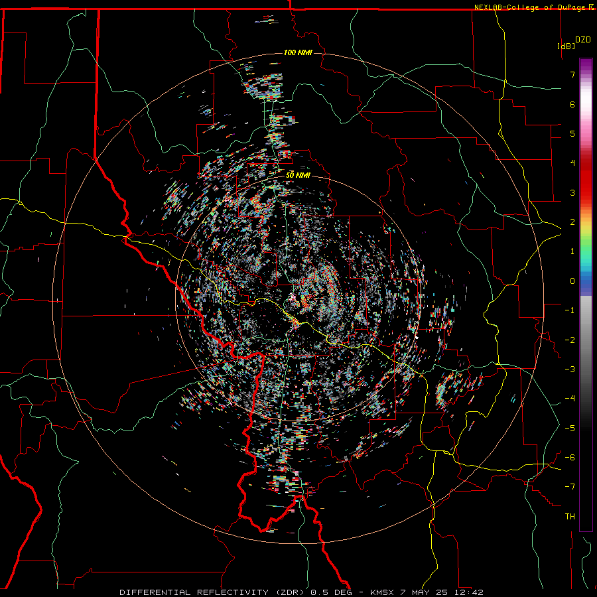
Task: Click the -3 value on color scale
Action: [570, 369]
